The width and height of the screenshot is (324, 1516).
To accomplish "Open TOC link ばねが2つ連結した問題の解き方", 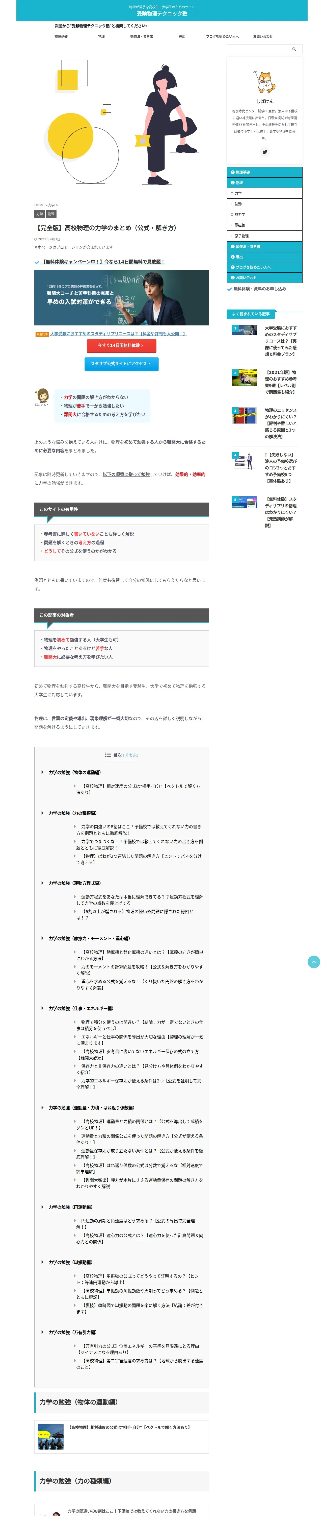I will [138, 859].
